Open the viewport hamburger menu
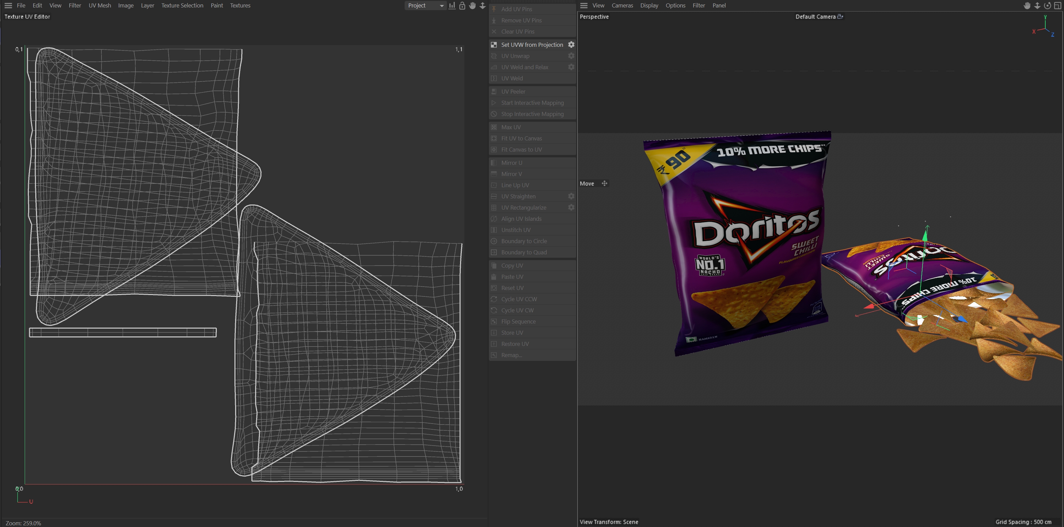 coord(584,5)
